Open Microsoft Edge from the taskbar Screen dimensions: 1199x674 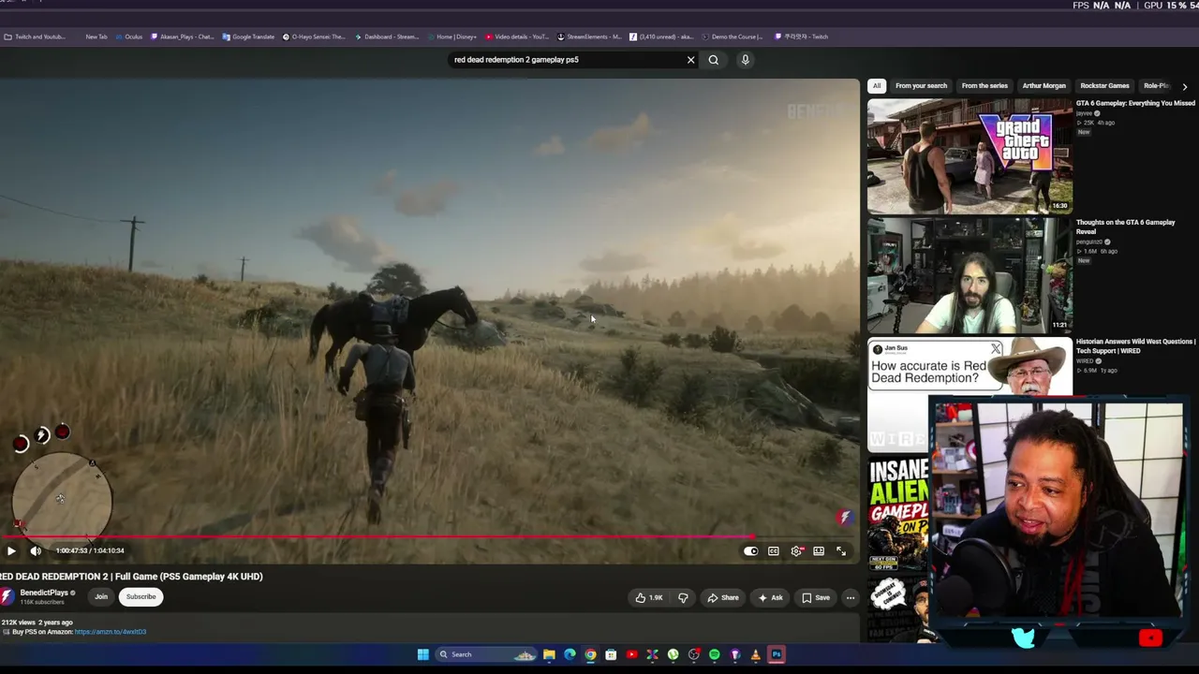tap(570, 654)
